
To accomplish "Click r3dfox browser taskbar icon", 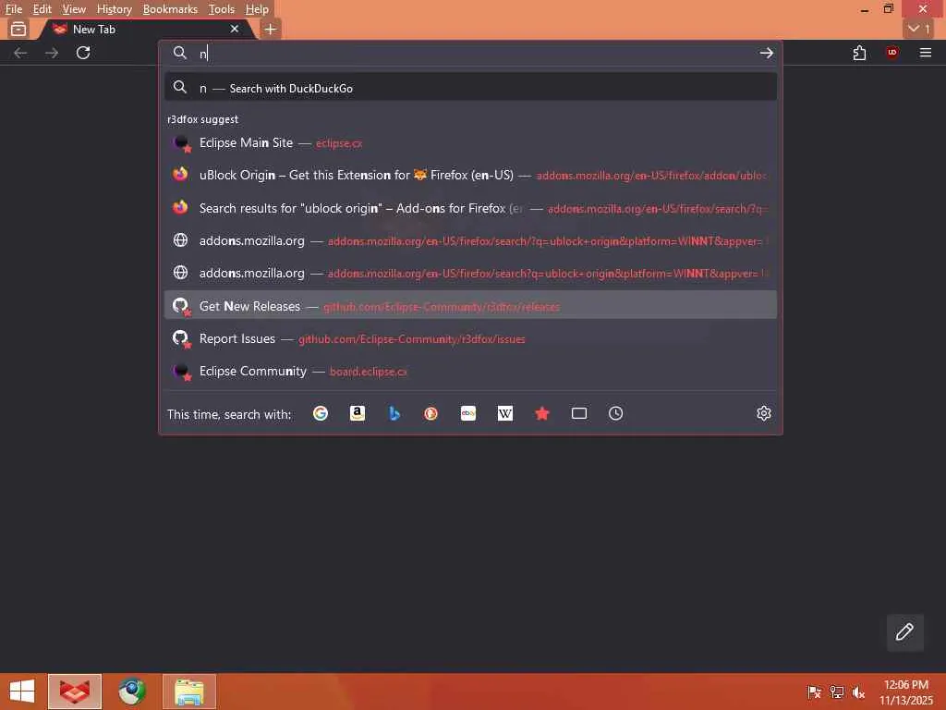I will (75, 692).
